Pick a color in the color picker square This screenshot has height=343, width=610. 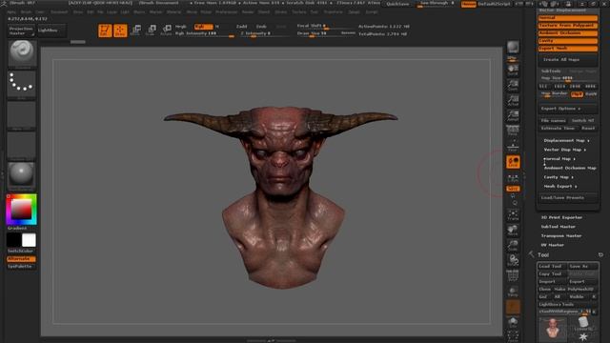pos(21,210)
